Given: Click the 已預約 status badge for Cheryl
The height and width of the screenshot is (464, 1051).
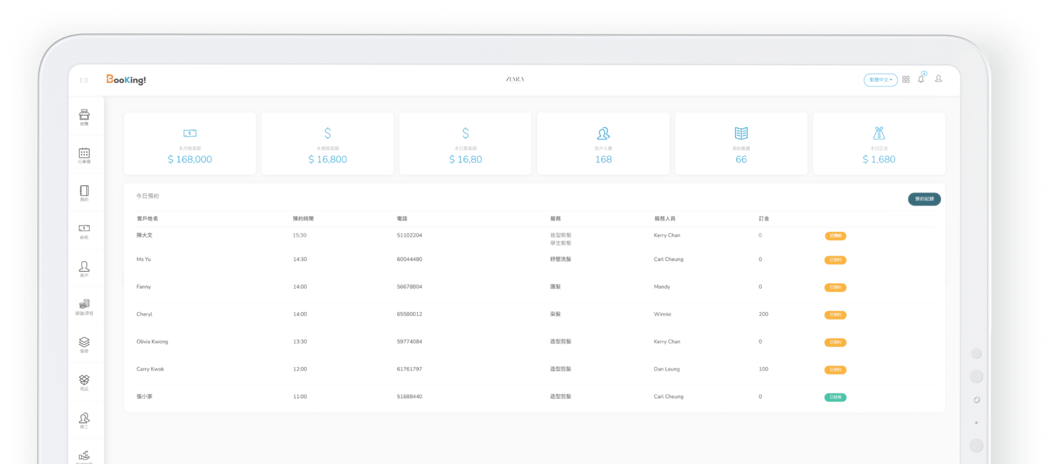Looking at the screenshot, I should [x=835, y=315].
